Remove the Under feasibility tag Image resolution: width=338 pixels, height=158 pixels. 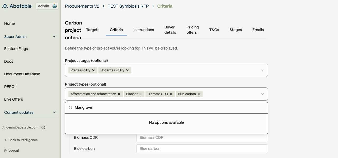pos(127,70)
